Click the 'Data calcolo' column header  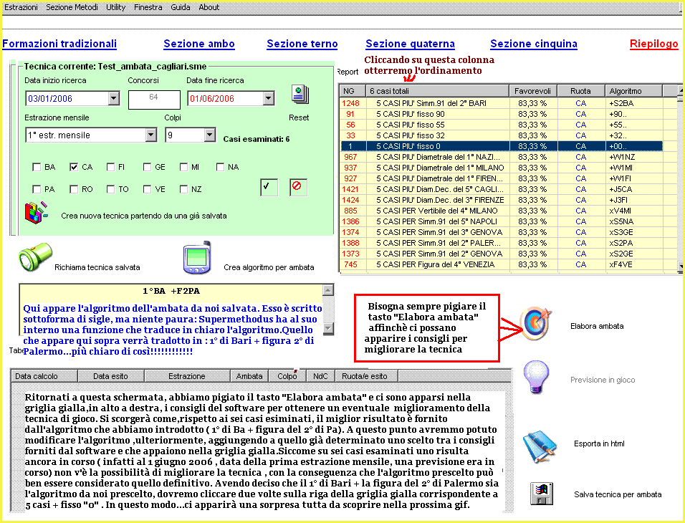44,376
